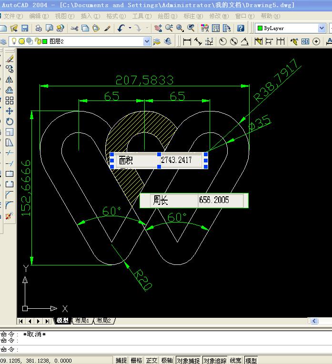Toggle 模型 model space button in the status bar
This screenshot has width=332, height=364.
(x=251, y=361)
